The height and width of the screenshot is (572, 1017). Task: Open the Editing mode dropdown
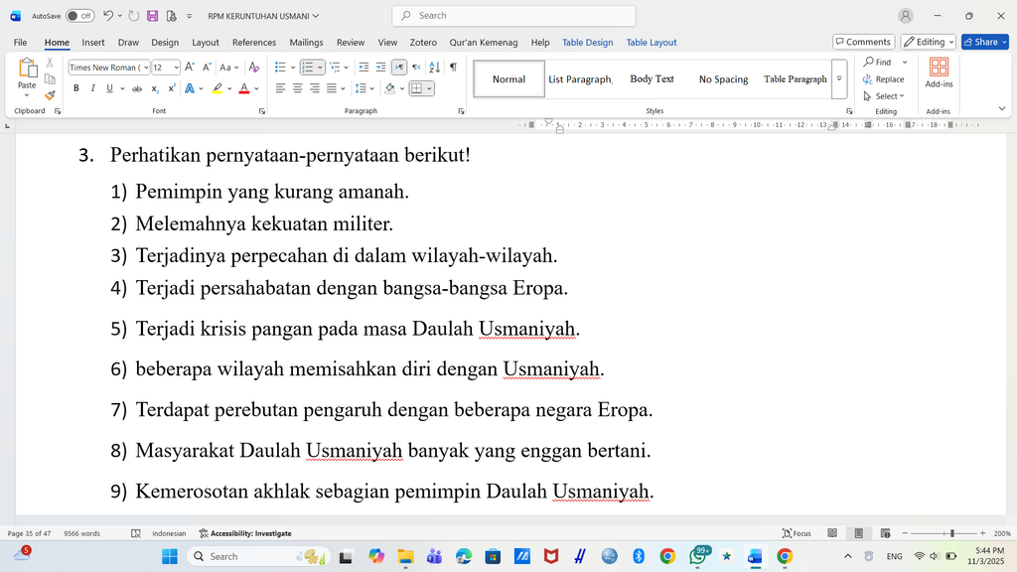pyautogui.click(x=929, y=42)
